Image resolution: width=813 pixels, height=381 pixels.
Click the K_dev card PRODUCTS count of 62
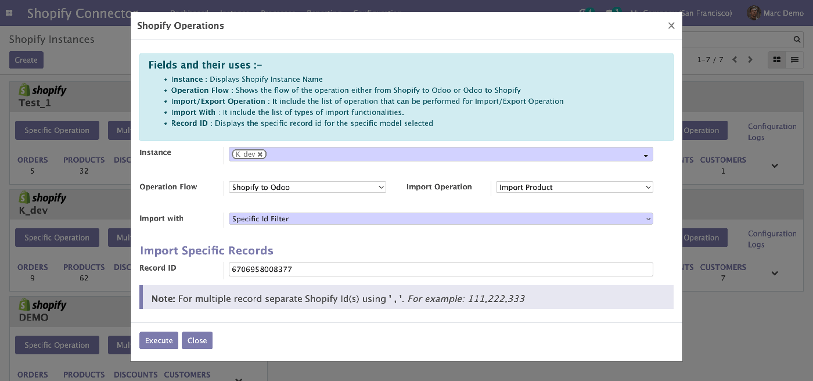click(x=84, y=278)
